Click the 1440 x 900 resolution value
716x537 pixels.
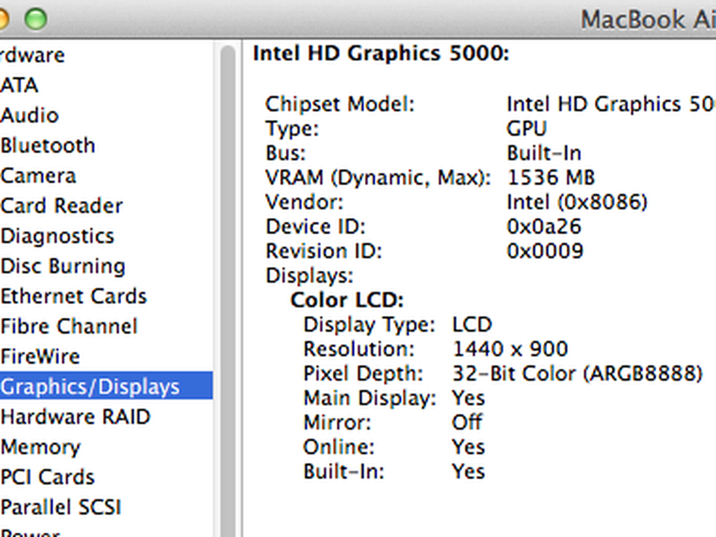[510, 349]
